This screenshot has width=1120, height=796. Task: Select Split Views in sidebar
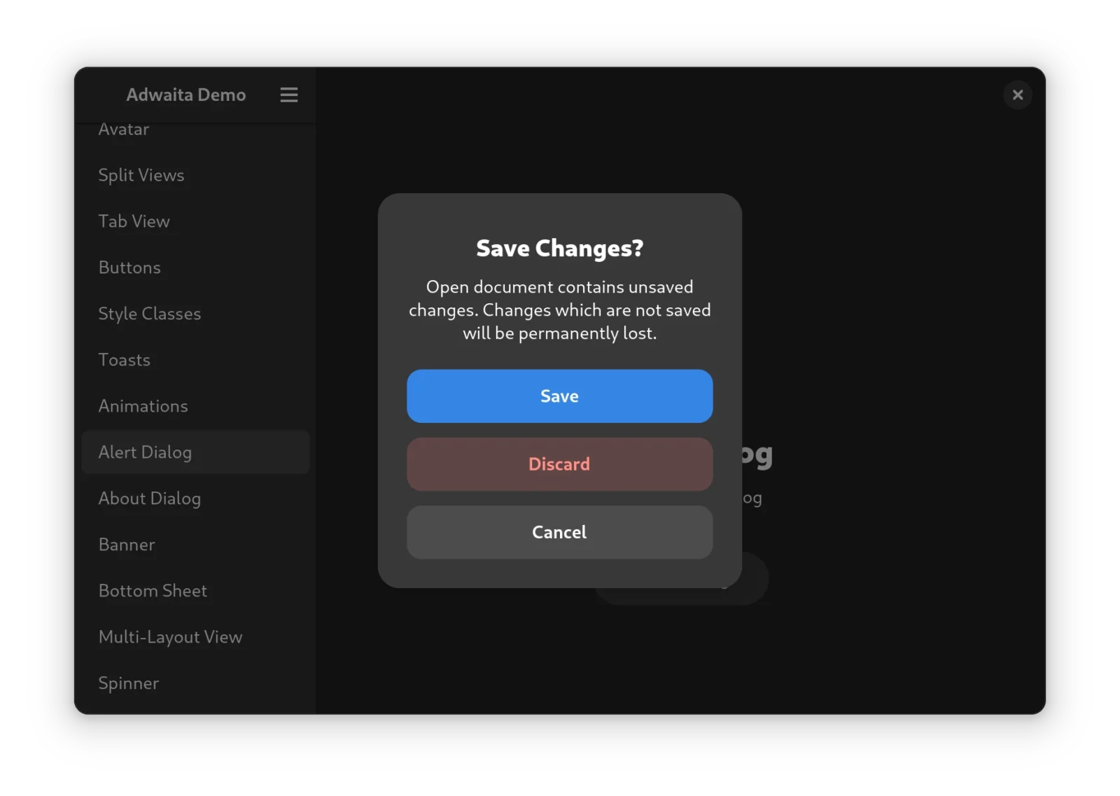[141, 175]
